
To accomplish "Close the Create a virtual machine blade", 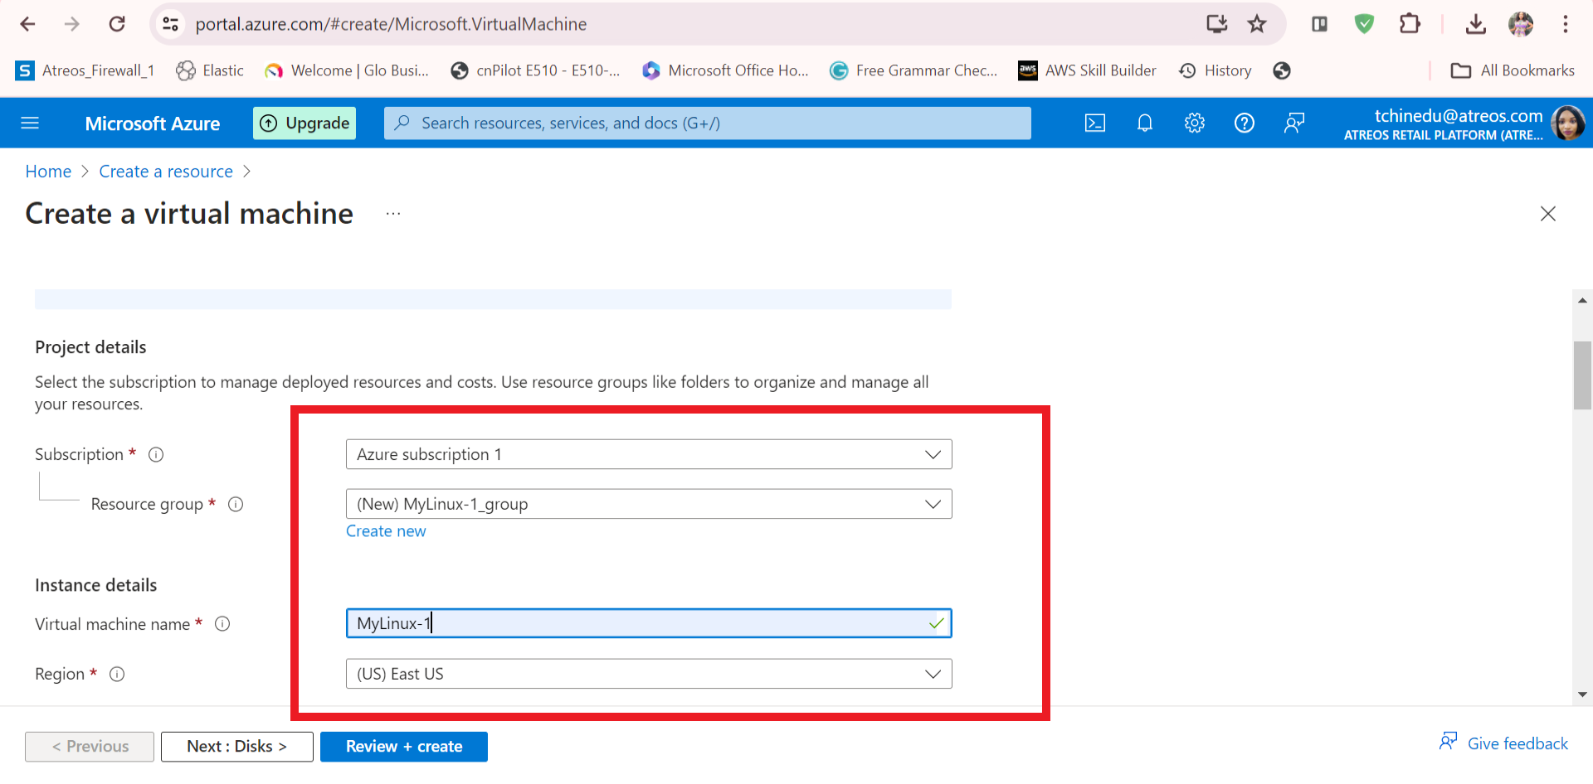I will (1548, 214).
